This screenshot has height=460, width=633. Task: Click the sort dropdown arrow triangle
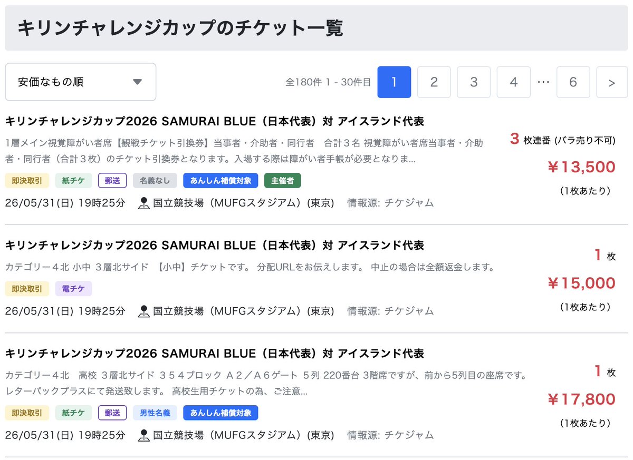pyautogui.click(x=138, y=82)
